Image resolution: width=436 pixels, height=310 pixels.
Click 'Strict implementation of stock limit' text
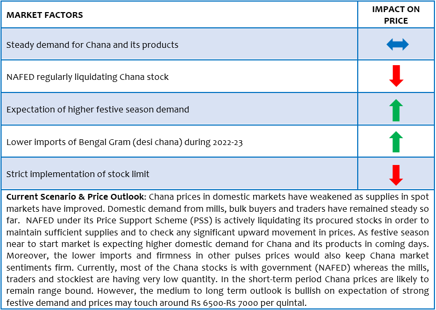click(78, 174)
